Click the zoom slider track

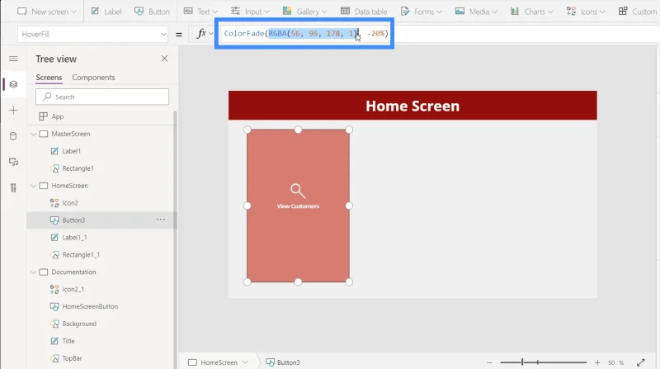click(543, 362)
